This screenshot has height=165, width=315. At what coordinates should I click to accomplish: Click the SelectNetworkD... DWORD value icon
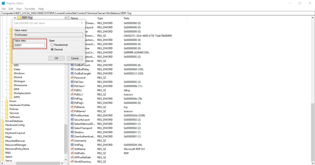72,124
